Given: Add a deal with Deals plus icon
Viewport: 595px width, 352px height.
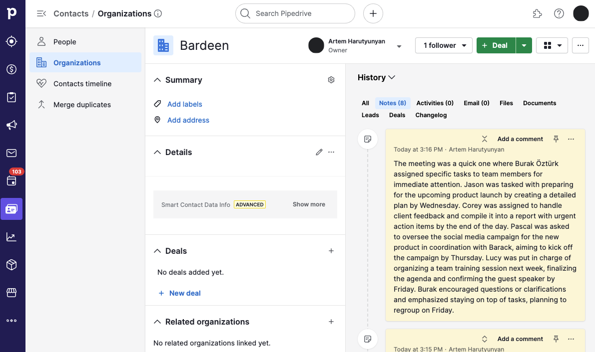Looking at the screenshot, I should pos(331,251).
